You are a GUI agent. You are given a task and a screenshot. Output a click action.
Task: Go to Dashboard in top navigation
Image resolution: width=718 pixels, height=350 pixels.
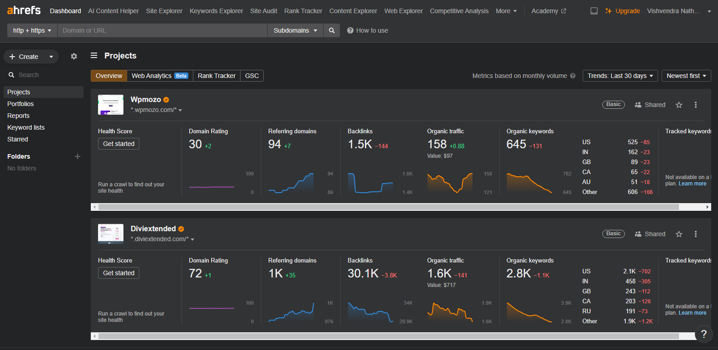click(x=65, y=11)
